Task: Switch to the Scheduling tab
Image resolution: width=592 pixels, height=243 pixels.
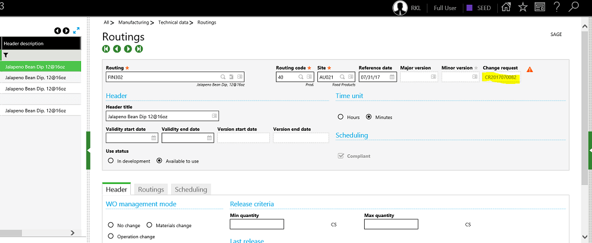Action: 191,190
